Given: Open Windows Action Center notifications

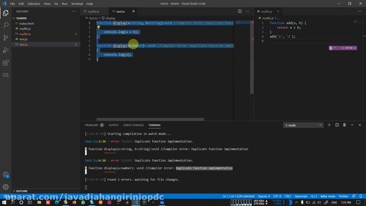Looking at the screenshot, I should (359, 203).
